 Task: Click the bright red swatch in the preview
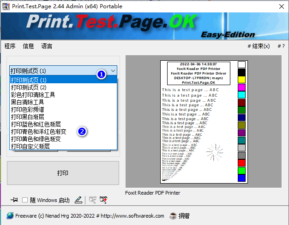pos(241,163)
